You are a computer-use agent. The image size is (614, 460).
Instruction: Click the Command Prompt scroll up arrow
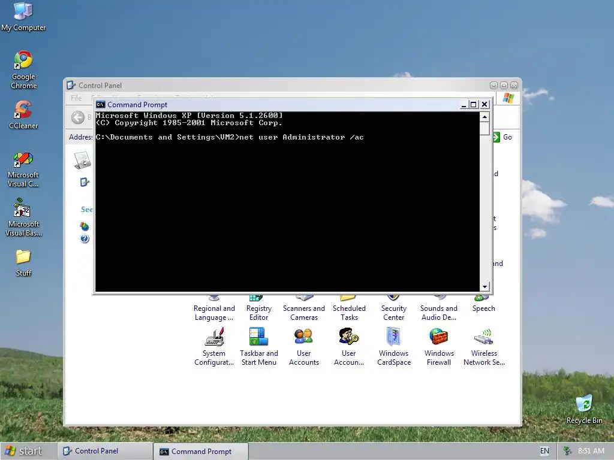click(x=484, y=117)
